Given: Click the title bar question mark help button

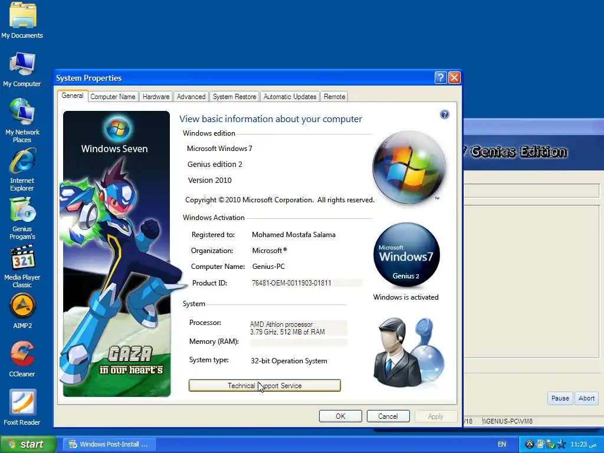Looking at the screenshot, I should [x=440, y=78].
